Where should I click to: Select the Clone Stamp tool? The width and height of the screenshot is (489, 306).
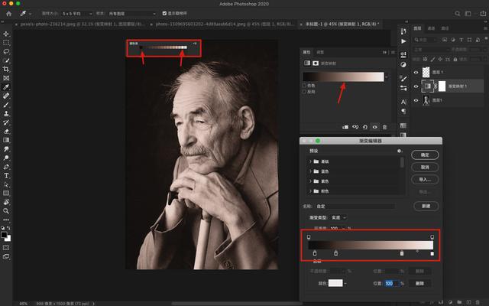point(6,113)
